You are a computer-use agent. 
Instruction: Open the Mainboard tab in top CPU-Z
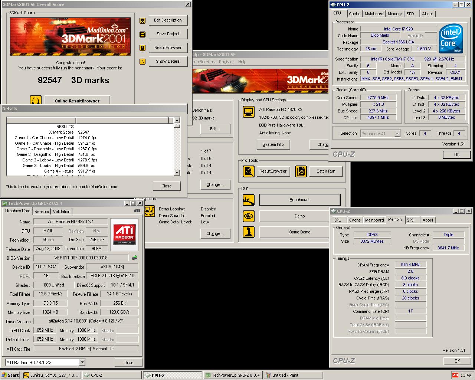(374, 14)
